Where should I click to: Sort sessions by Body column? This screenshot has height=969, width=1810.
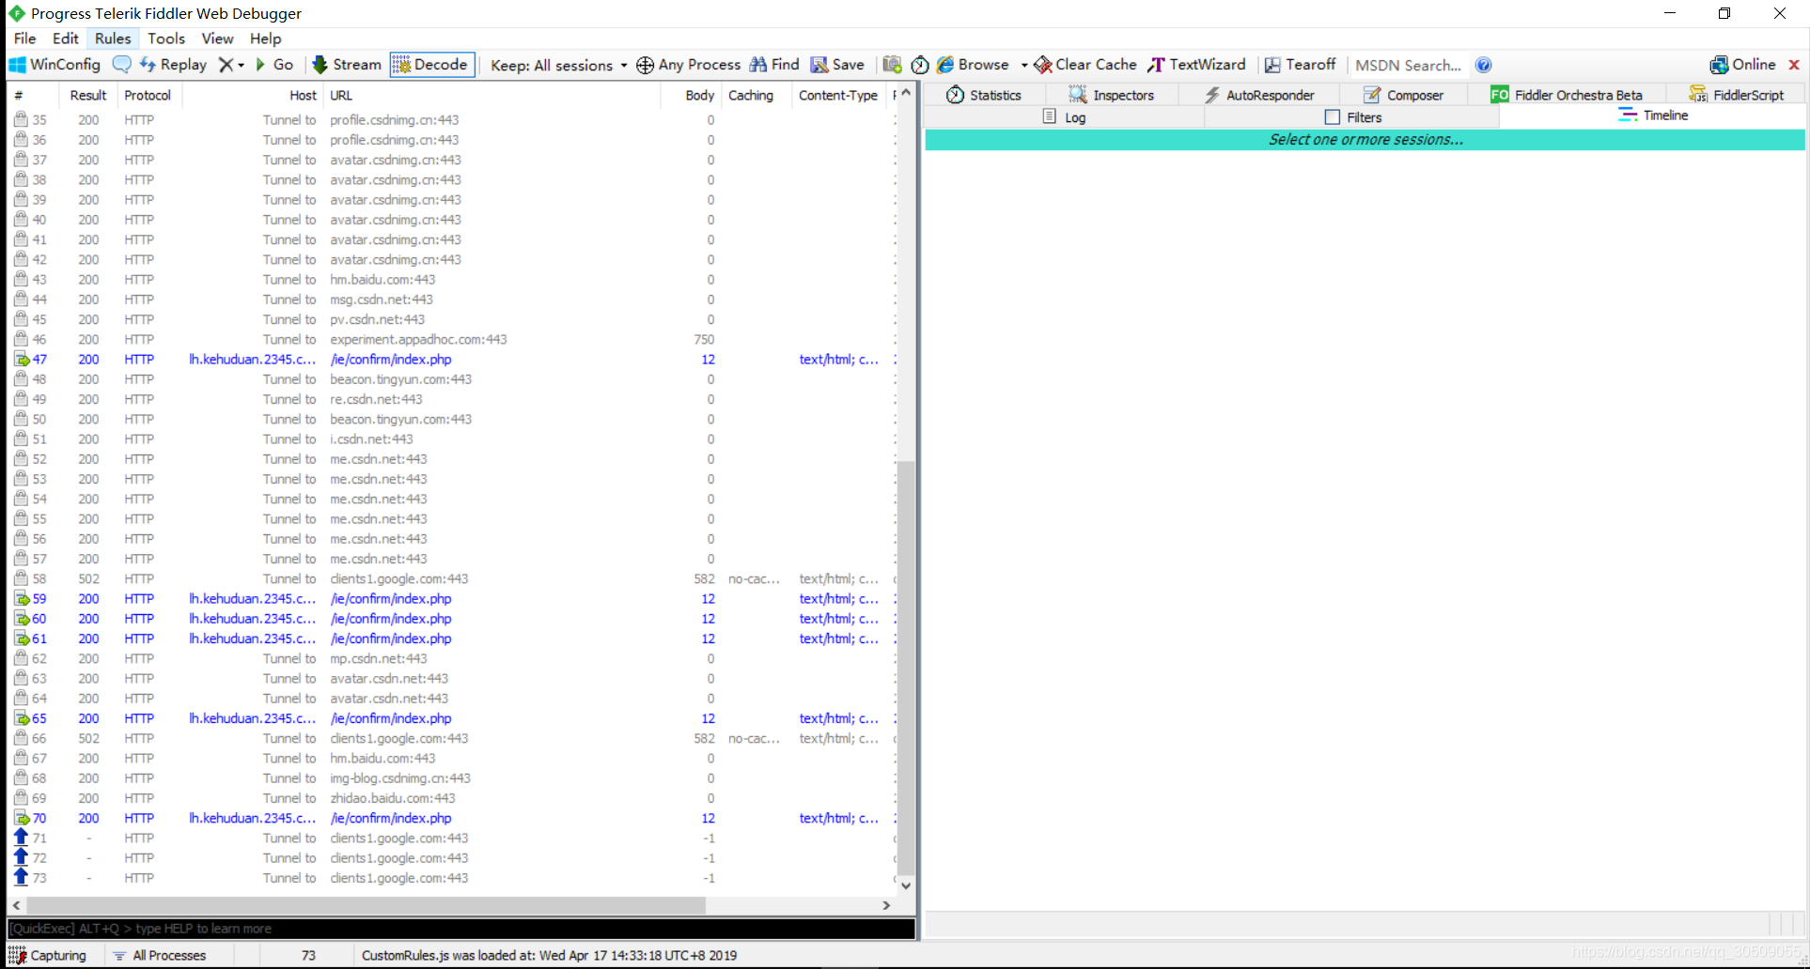pyautogui.click(x=692, y=95)
